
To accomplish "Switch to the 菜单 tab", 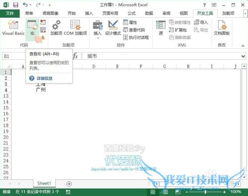I will pos(29,13).
